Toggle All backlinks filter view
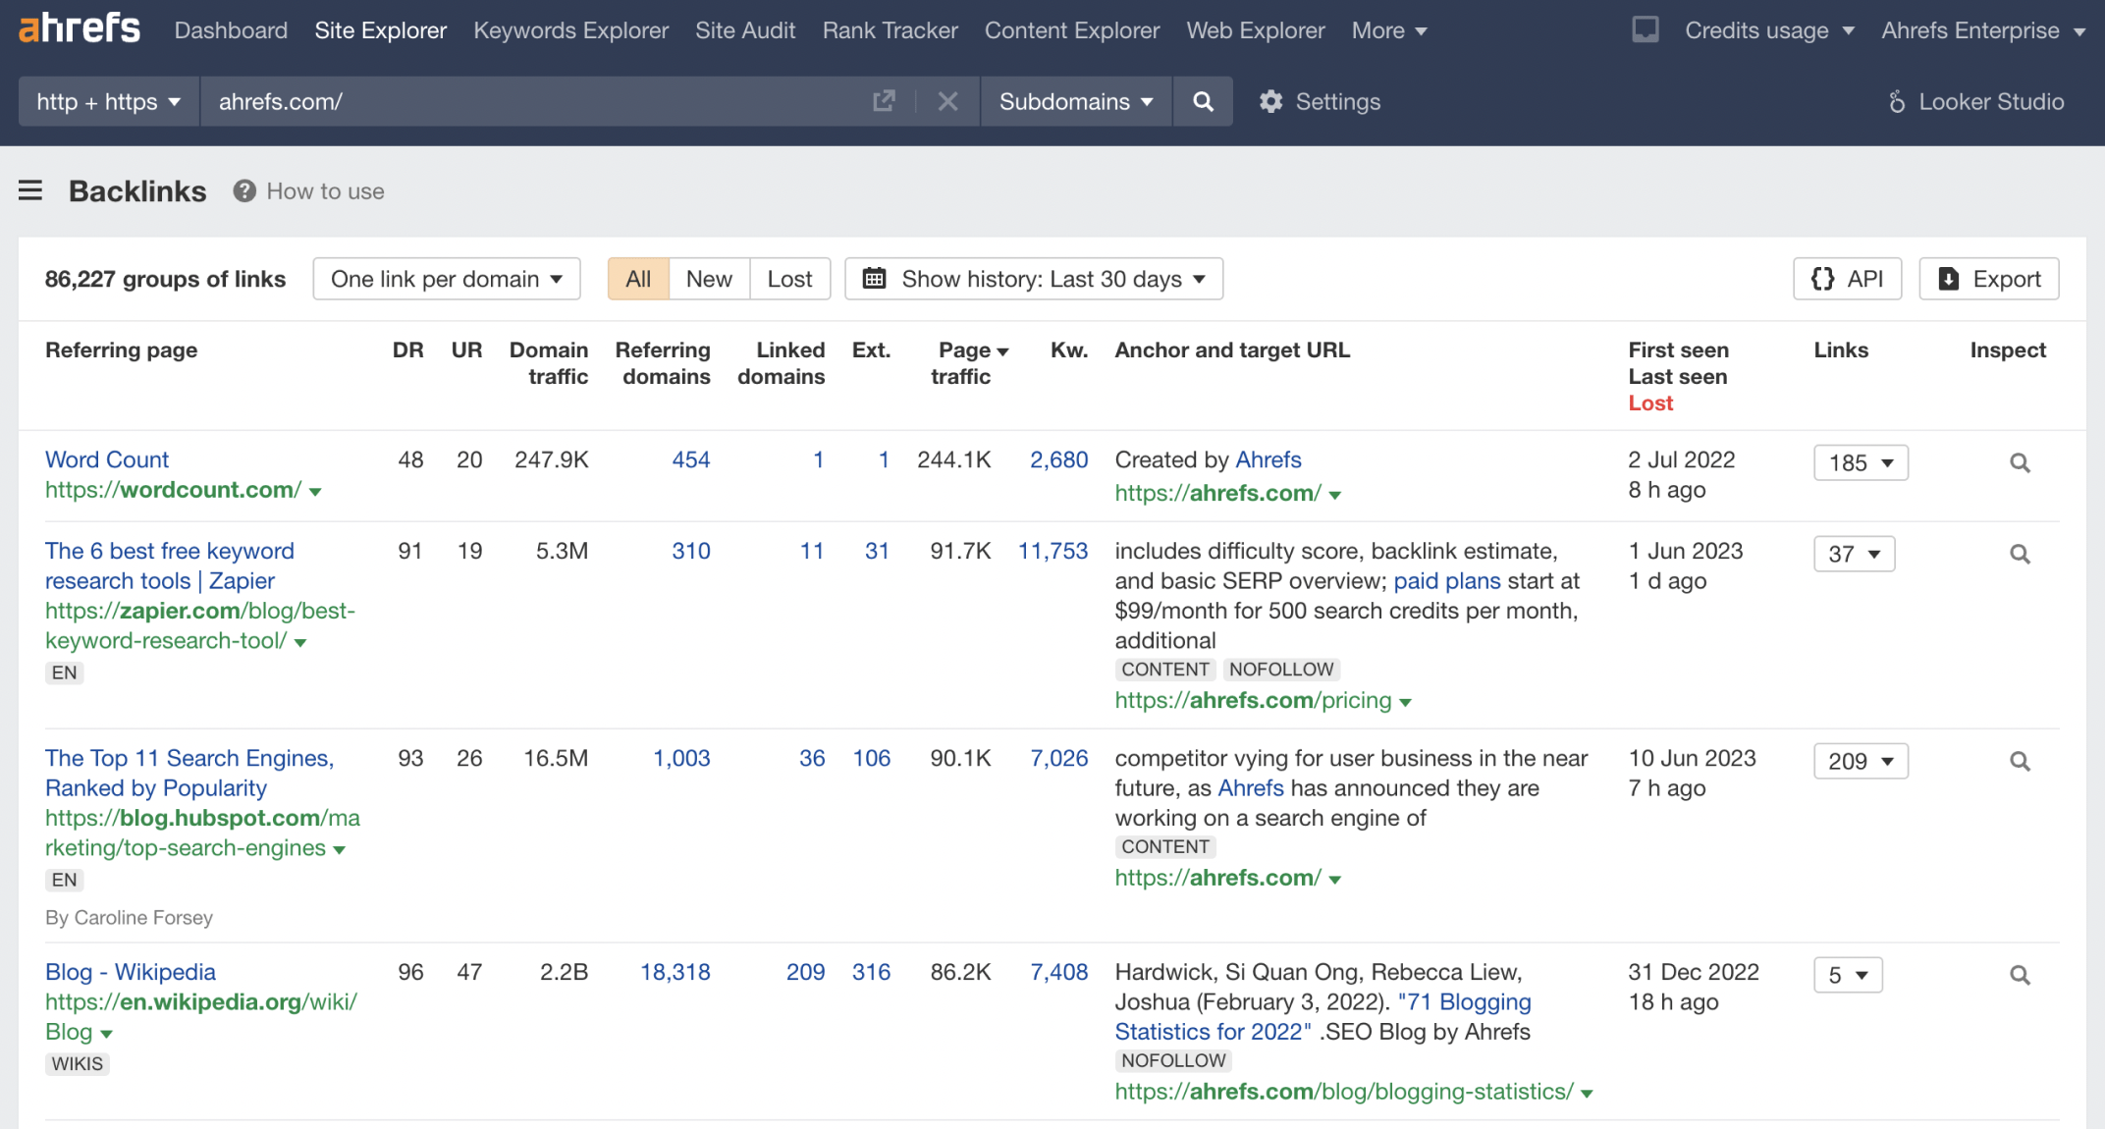This screenshot has width=2105, height=1129. (x=637, y=279)
